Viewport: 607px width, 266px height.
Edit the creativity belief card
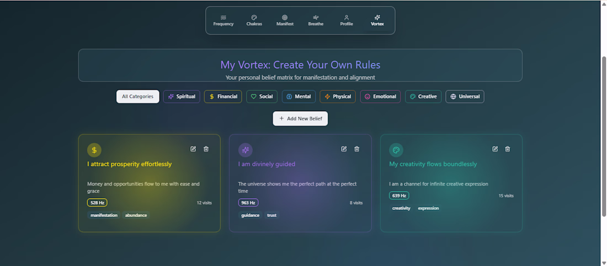coord(495,149)
